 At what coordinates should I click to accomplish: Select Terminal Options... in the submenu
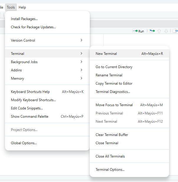coord(110,170)
